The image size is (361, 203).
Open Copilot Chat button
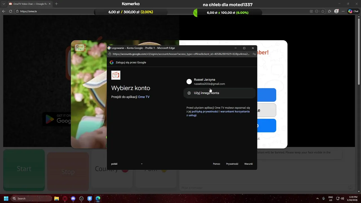353,11
